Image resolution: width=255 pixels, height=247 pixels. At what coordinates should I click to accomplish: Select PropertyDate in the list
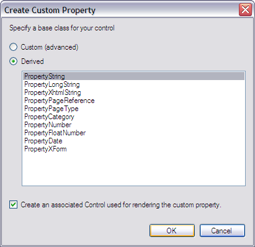[x=133, y=141]
